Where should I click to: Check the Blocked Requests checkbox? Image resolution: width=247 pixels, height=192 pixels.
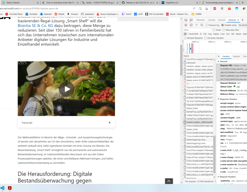click(x=185, y=38)
